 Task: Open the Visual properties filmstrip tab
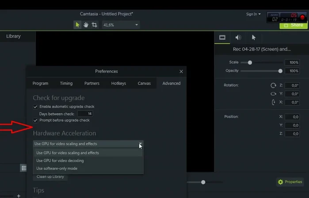(x=222, y=38)
